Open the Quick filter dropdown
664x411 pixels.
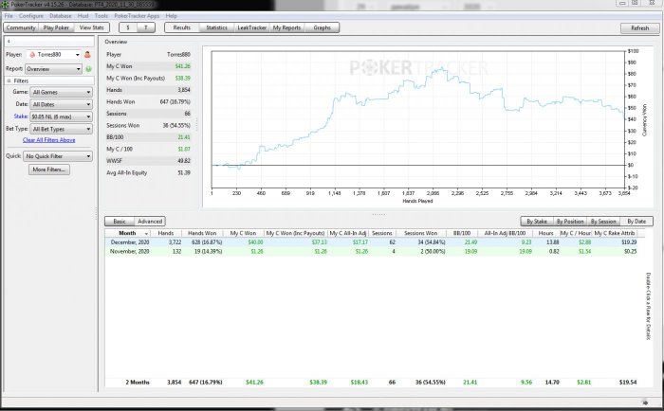[x=57, y=155]
